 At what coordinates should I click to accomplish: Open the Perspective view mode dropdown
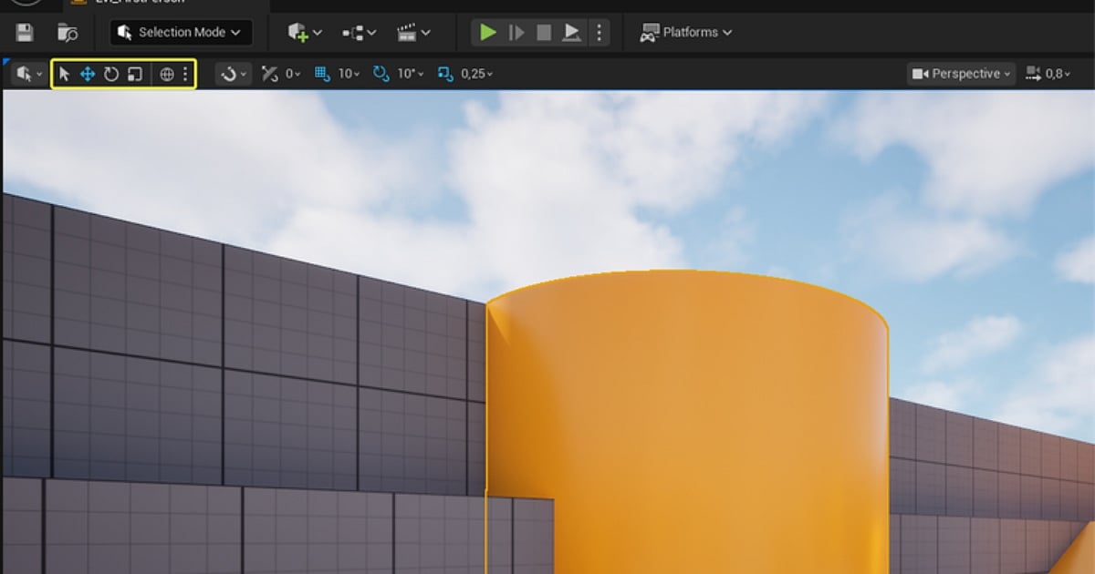pyautogui.click(x=963, y=74)
